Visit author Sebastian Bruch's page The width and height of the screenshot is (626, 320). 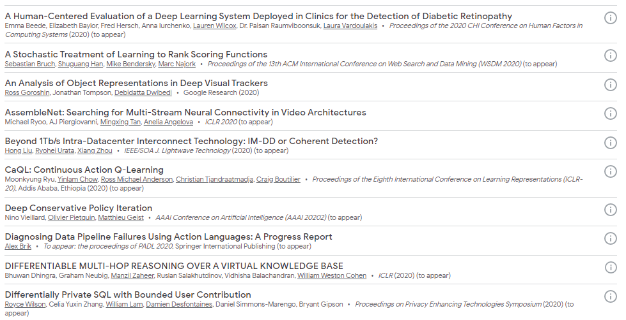coord(30,64)
